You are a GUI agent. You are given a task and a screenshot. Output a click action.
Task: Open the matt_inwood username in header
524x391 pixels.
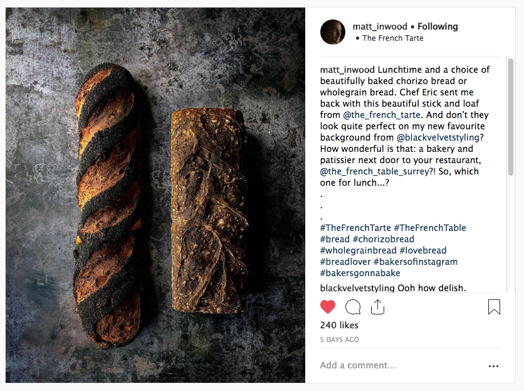379,26
